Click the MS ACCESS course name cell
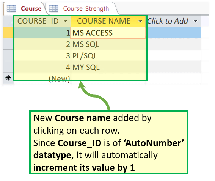Viewport: 215px width, 181px height. [x=108, y=33]
